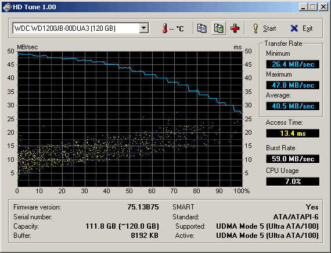
Task: Click the Minimum transfer rate value field
Action: pyautogui.click(x=293, y=64)
